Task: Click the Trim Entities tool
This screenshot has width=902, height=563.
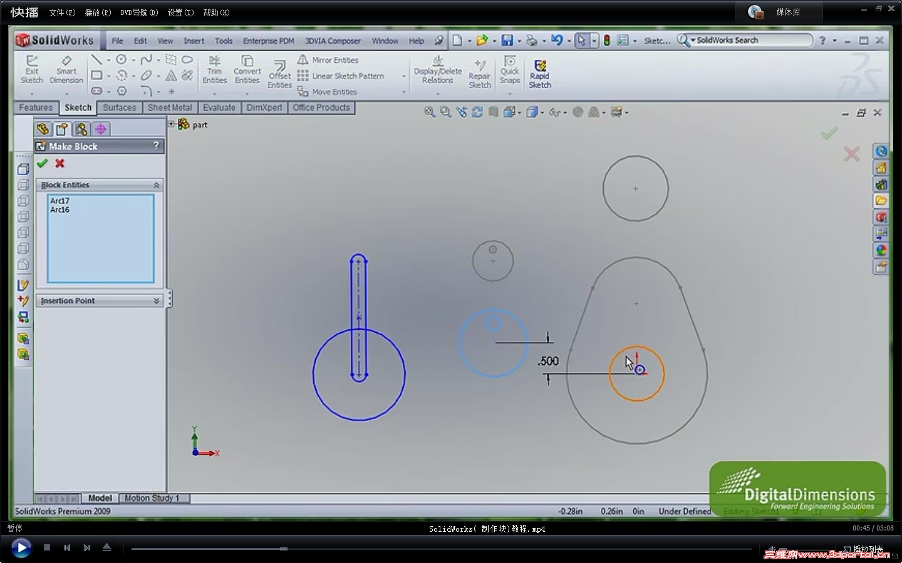Action: click(214, 69)
